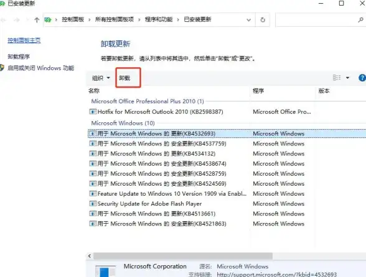Open the 卸载程序 link

point(19,57)
